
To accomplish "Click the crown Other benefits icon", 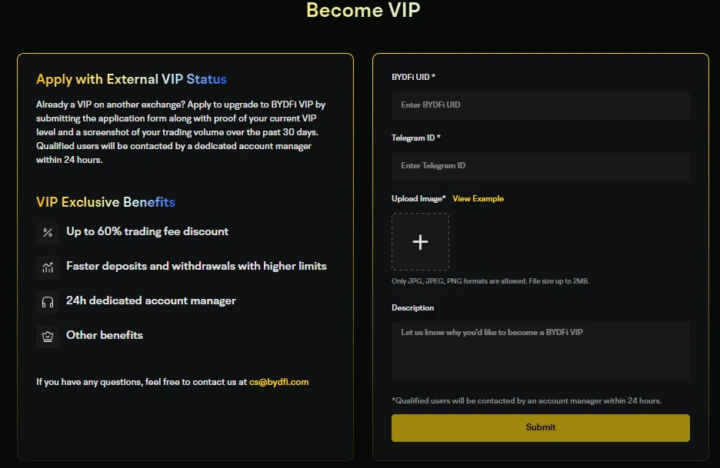I will (48, 336).
